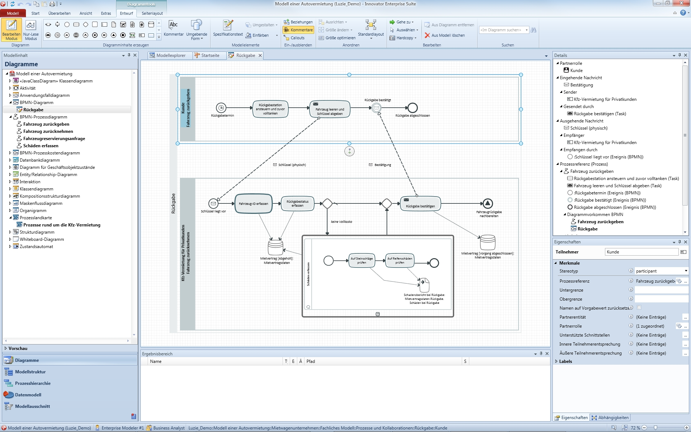Insert a Kommentar text element
This screenshot has height=432, width=691.
173,28
